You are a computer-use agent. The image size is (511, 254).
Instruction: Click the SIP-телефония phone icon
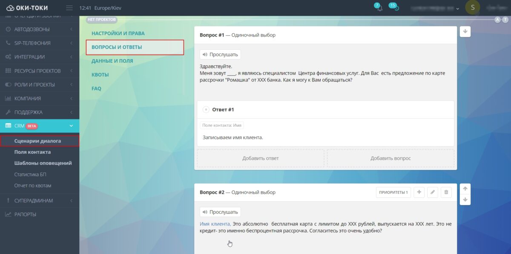click(8, 43)
